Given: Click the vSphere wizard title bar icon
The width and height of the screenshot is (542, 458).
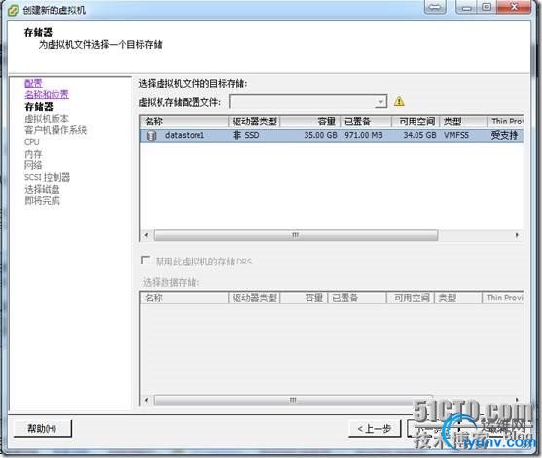Looking at the screenshot, I should point(13,10).
